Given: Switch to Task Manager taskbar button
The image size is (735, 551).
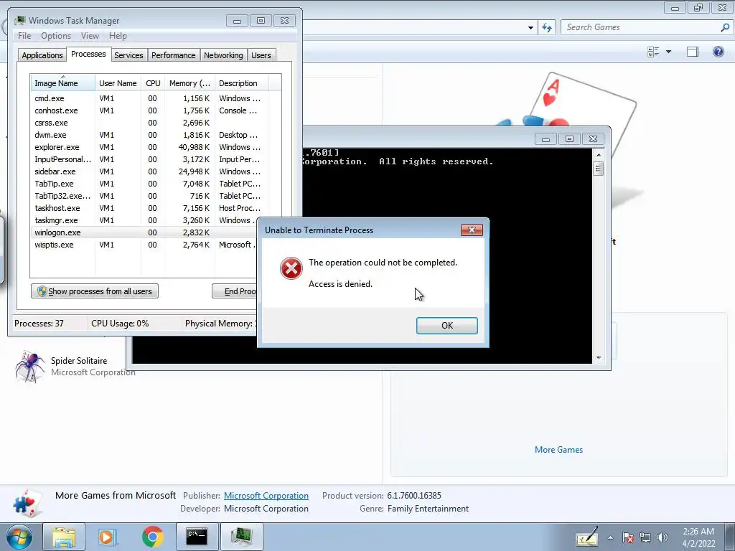Looking at the screenshot, I should point(241,537).
